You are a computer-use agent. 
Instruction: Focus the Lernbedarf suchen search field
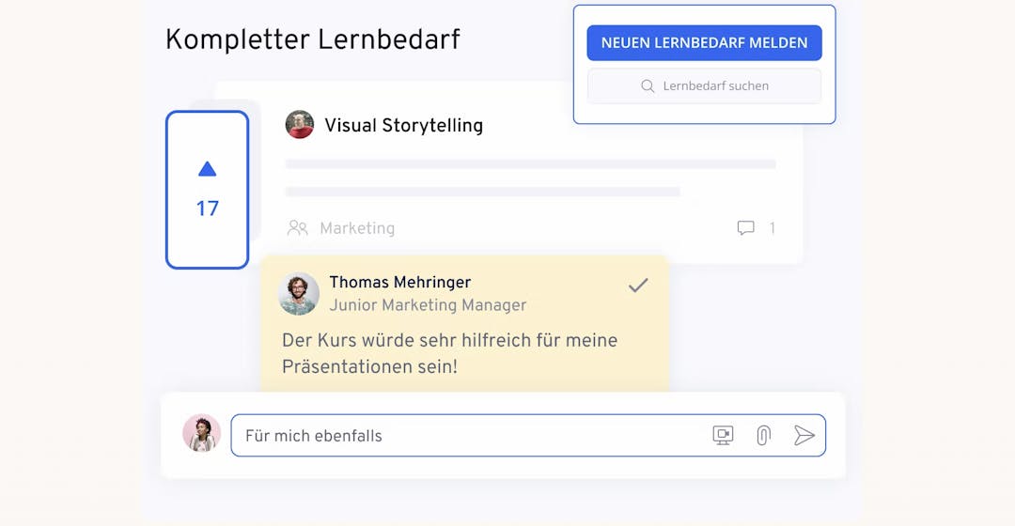point(704,86)
